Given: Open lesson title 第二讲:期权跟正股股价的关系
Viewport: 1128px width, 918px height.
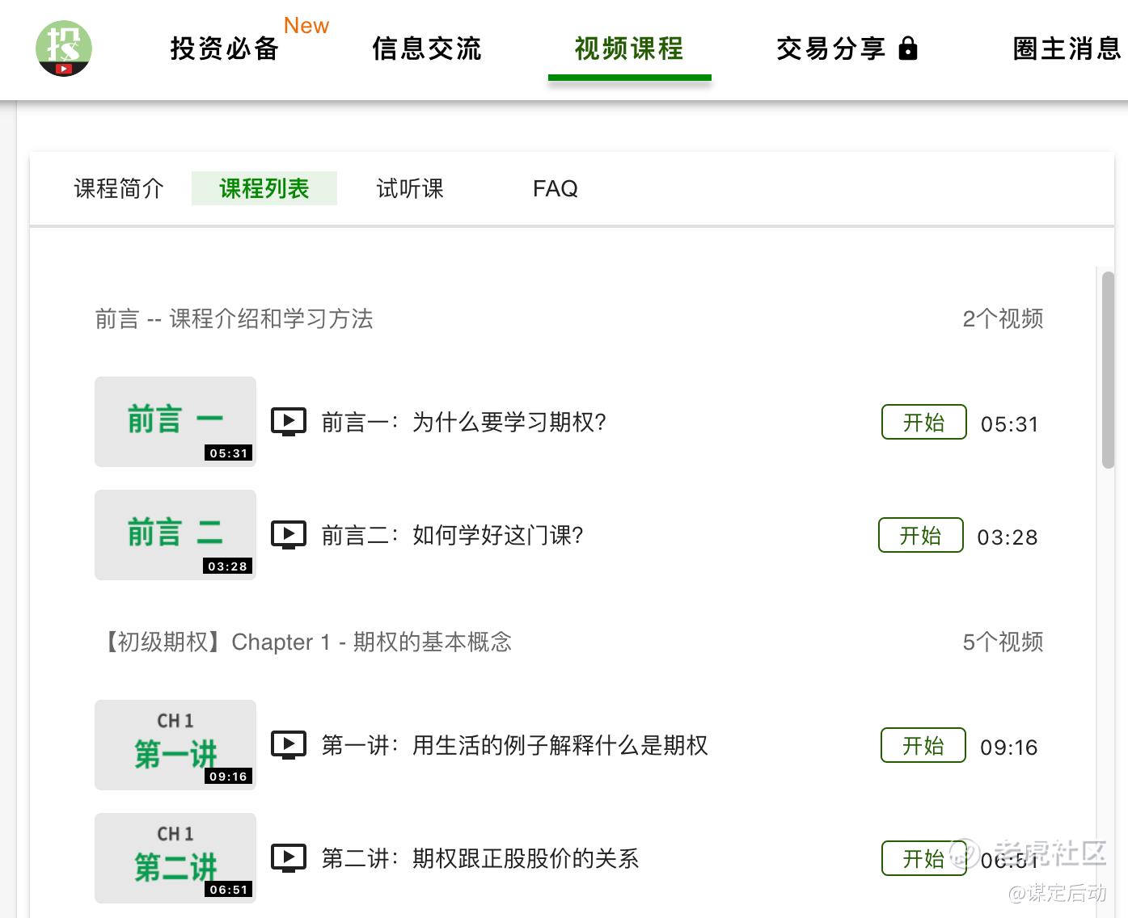Looking at the screenshot, I should [x=480, y=858].
